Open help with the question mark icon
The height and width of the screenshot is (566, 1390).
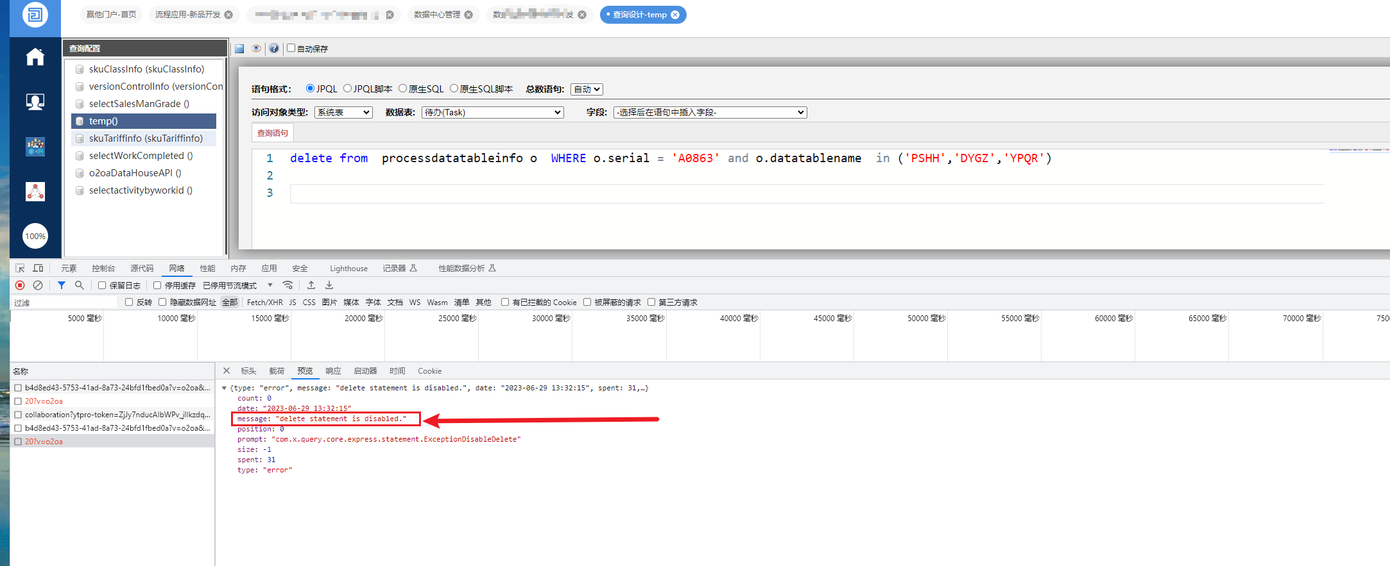pos(274,49)
